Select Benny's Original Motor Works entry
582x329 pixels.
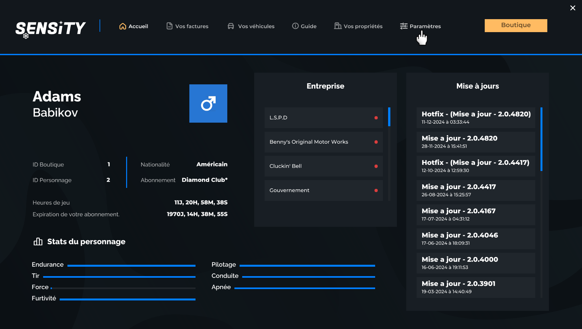click(x=324, y=142)
